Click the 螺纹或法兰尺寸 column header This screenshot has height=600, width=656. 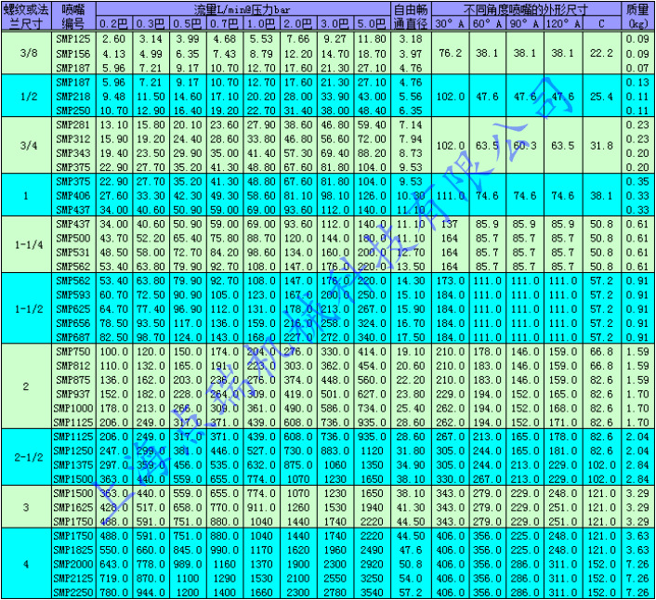26,17
